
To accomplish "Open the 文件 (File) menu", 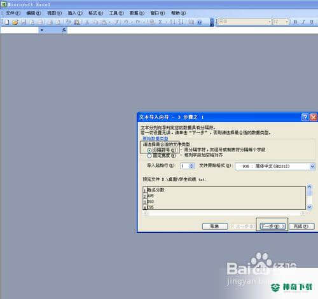I will pos(13,13).
